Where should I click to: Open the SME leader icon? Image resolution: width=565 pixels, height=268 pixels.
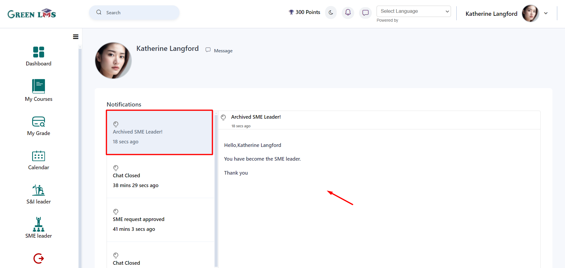39,224
